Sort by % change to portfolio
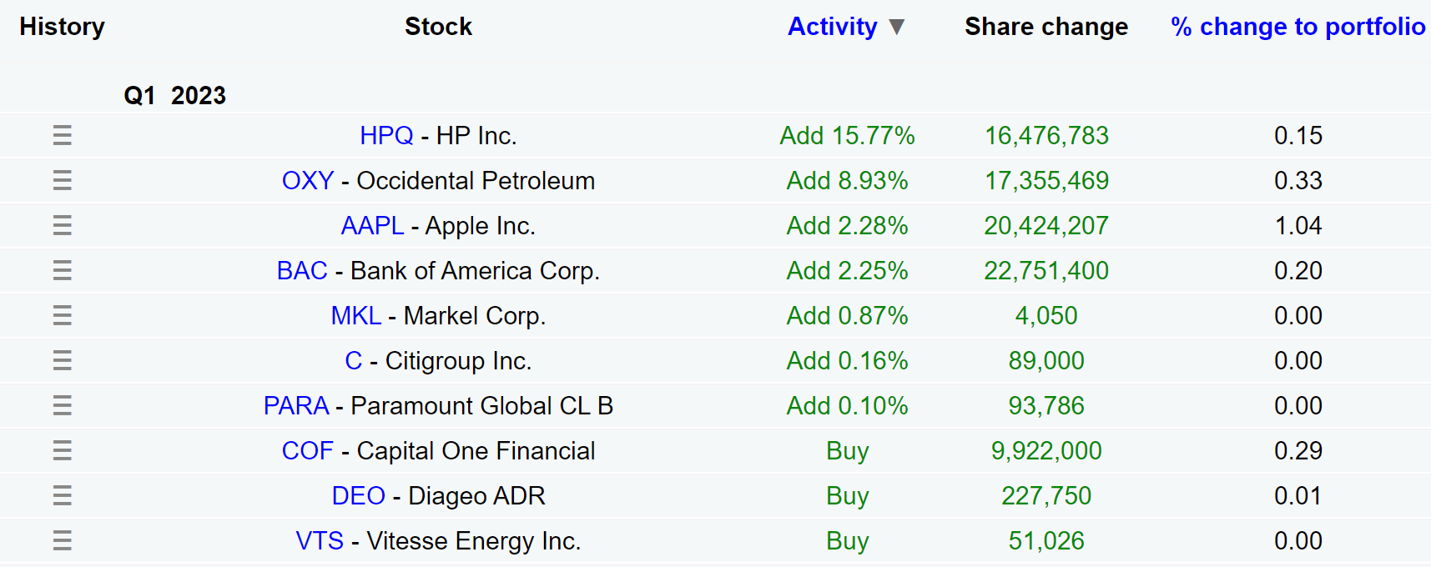The height and width of the screenshot is (567, 1431). click(x=1298, y=27)
